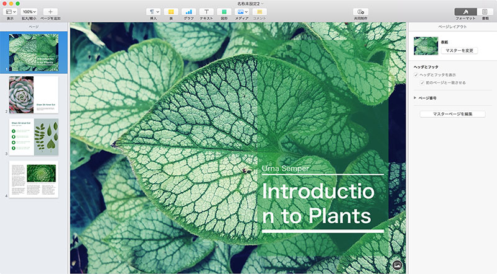Click the 表紙 master name label
Image resolution: width=497 pixels, height=274 pixels.
[x=444, y=42]
